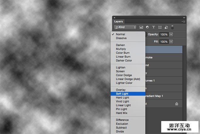The image size is (200, 134).
Task: Click the smart object filter icon
Action: tap(166, 27)
